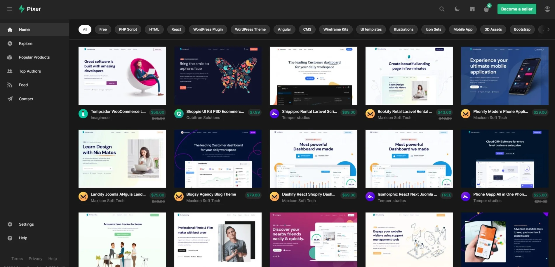Click the FREE price badge

point(446,195)
